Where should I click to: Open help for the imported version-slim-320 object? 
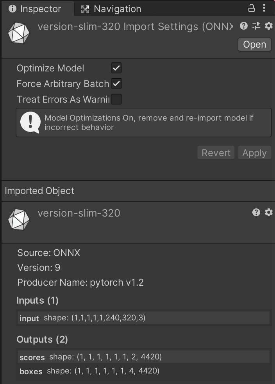[x=256, y=212]
